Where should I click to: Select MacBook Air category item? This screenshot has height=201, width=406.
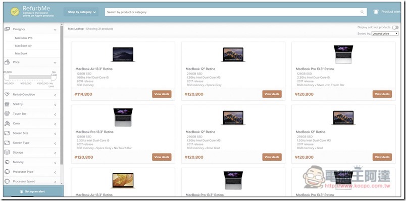pos(23,46)
